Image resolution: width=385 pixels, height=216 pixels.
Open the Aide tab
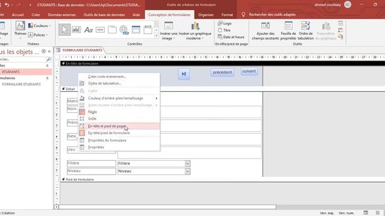137,14
